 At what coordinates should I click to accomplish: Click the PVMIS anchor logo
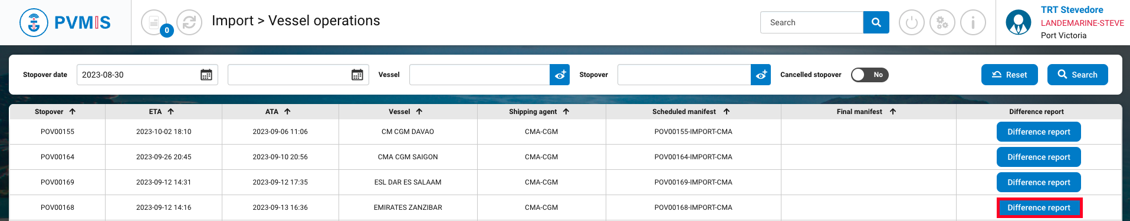tap(34, 23)
